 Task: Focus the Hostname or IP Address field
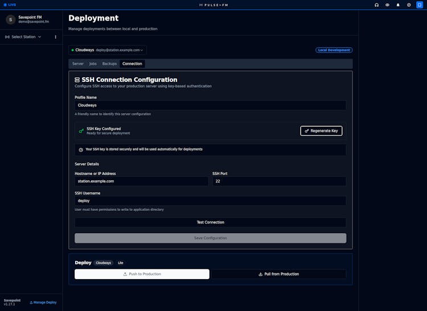coord(141,181)
